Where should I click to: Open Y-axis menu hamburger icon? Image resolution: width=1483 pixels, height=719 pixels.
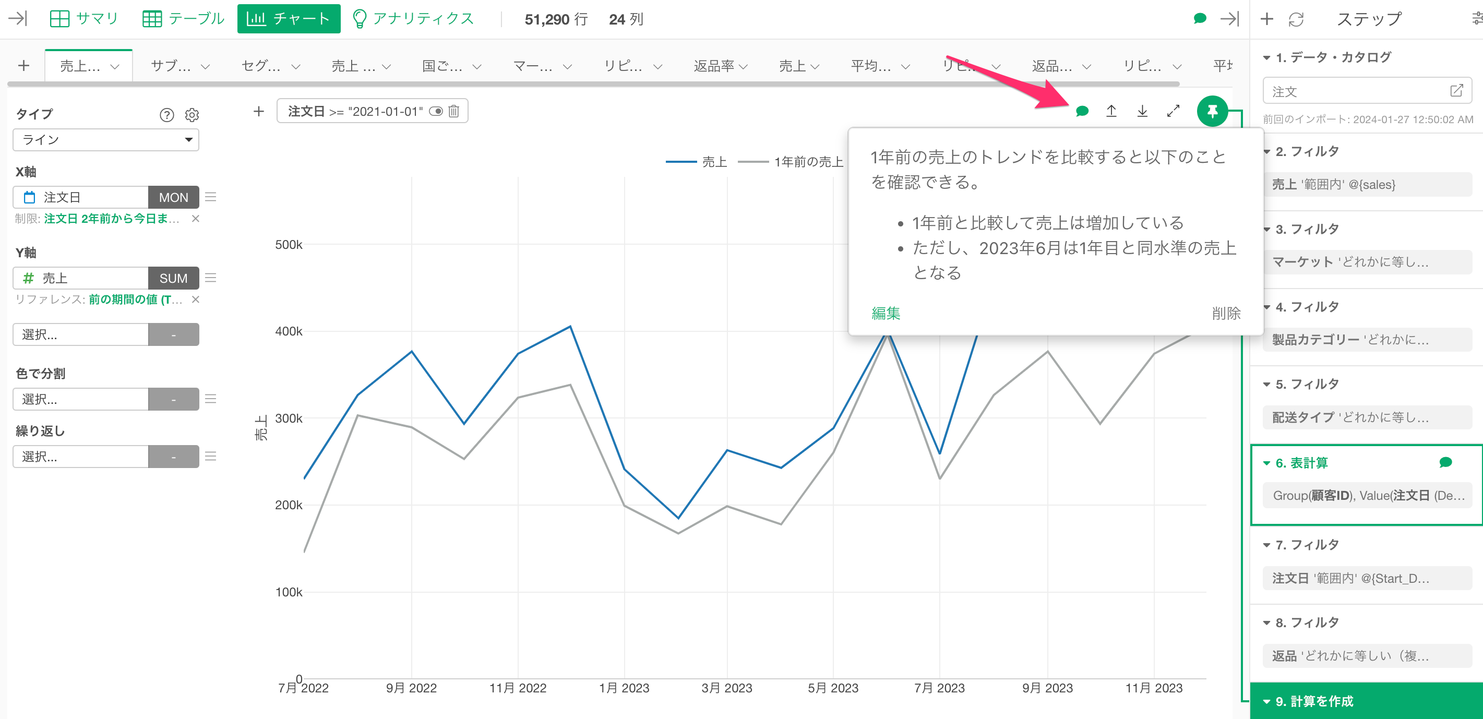coord(211,278)
